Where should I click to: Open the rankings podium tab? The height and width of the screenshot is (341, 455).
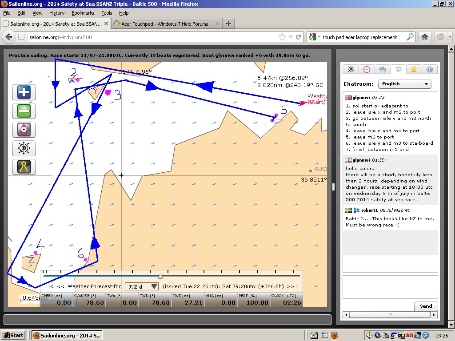[383, 69]
